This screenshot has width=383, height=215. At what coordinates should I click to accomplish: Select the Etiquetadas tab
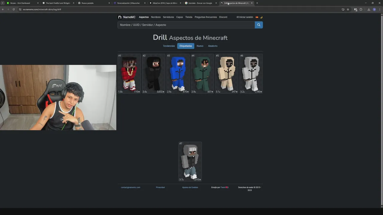[x=186, y=46]
